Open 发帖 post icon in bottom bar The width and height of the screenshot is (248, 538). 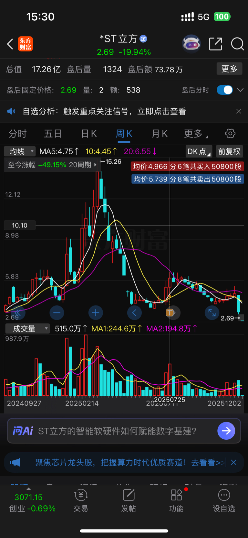(129, 500)
